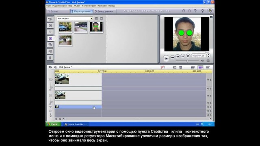Viewport: 260px width, 146px height.
Task: Click the parent folder icon
Action: (97, 18)
